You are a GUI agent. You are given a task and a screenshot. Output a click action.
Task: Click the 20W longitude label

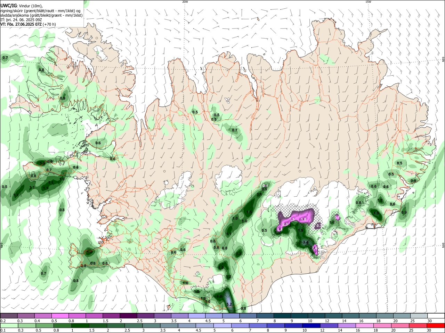(x=185, y=2)
